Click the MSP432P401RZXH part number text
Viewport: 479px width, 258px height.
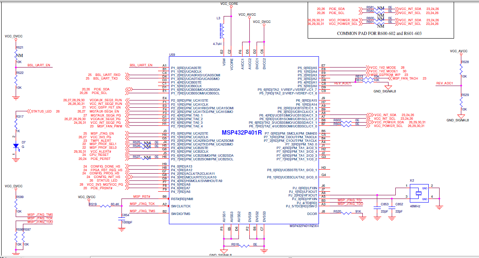tap(304, 226)
